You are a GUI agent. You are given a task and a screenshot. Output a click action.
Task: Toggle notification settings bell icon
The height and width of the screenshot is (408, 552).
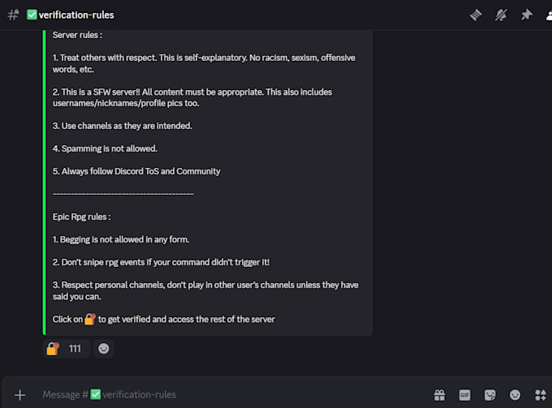501,15
